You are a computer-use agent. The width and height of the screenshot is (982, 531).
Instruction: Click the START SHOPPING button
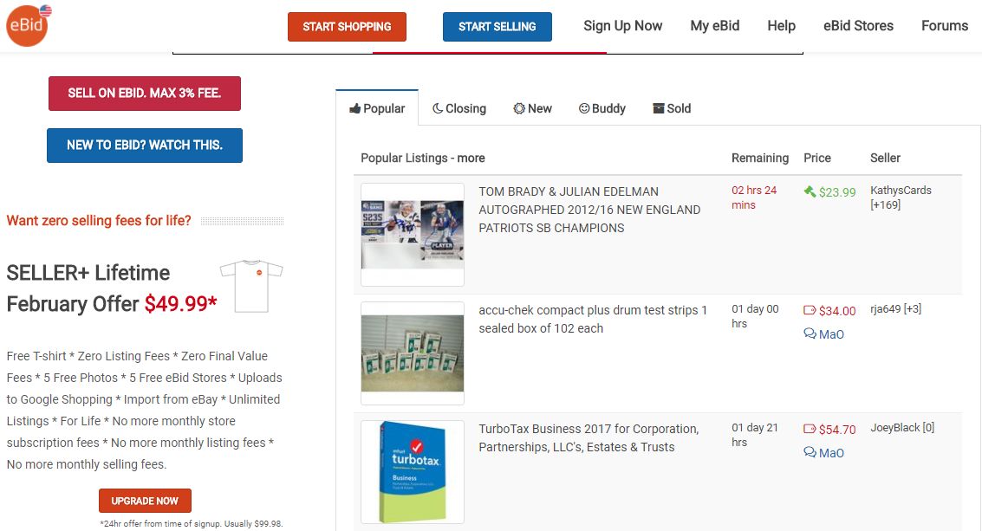tap(347, 27)
